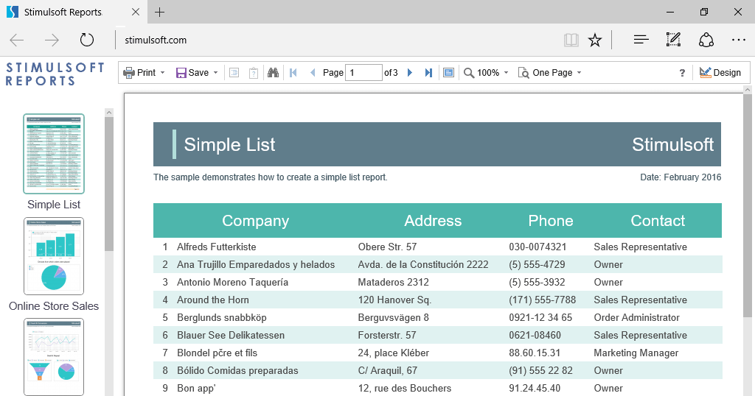Click the Stimulsoft Reports logo
755x396 pixels.
[x=55, y=74]
